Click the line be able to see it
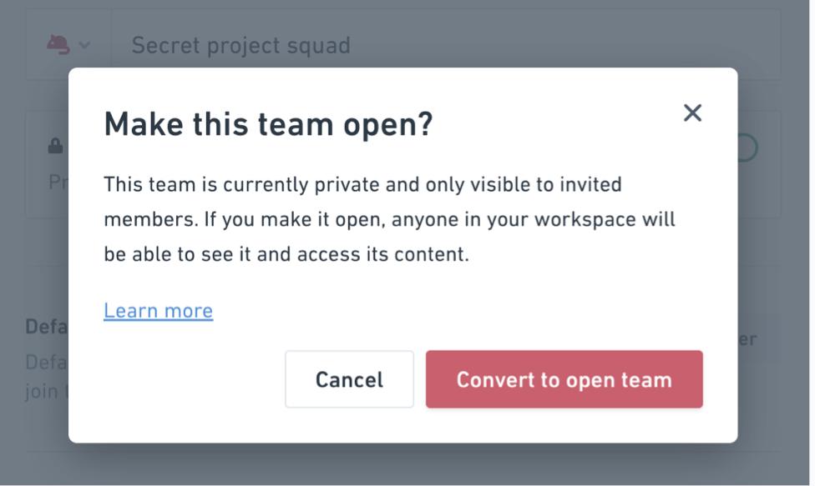815x486 pixels. pos(286,254)
